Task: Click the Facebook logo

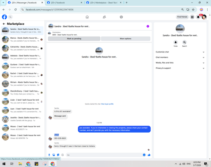Action: (4, 17)
